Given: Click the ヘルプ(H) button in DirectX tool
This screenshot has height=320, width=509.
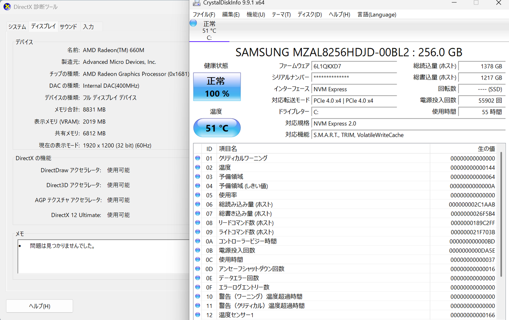Looking at the screenshot, I should click(39, 306).
